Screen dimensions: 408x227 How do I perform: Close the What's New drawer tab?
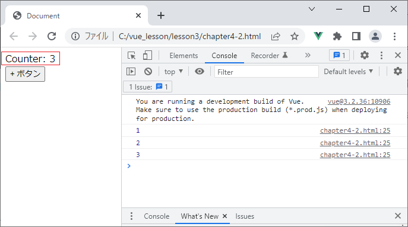(x=225, y=216)
